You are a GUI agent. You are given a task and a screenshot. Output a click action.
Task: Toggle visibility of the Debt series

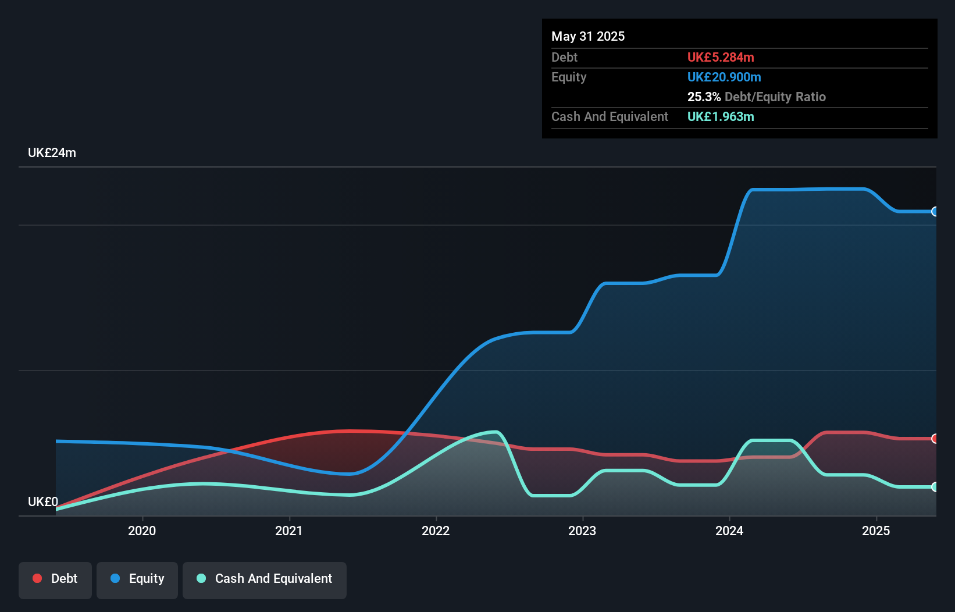point(55,579)
